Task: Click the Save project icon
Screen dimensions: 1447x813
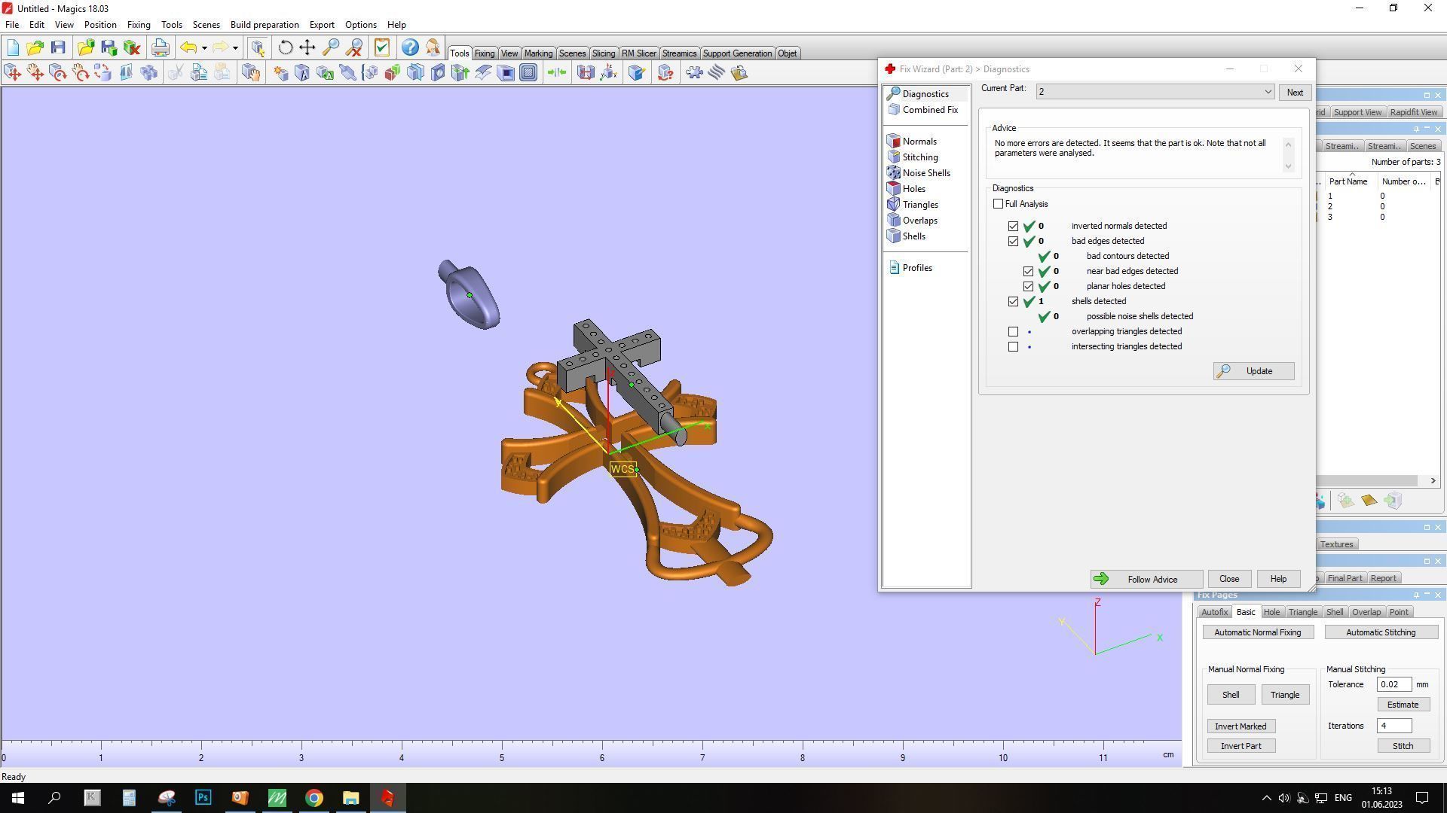Action: pyautogui.click(x=58, y=48)
